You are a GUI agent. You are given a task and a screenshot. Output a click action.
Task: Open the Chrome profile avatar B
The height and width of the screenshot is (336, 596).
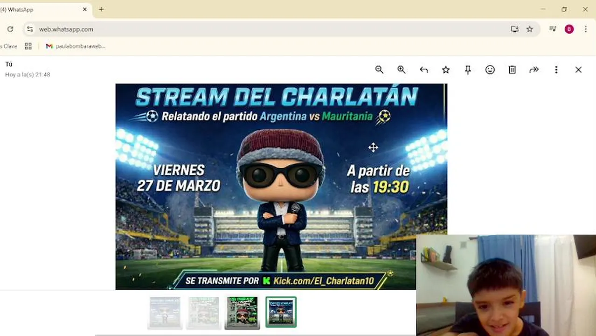pyautogui.click(x=569, y=29)
